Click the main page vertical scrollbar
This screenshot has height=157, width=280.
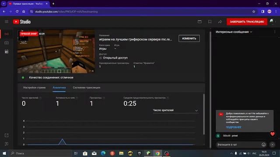(x=210, y=89)
